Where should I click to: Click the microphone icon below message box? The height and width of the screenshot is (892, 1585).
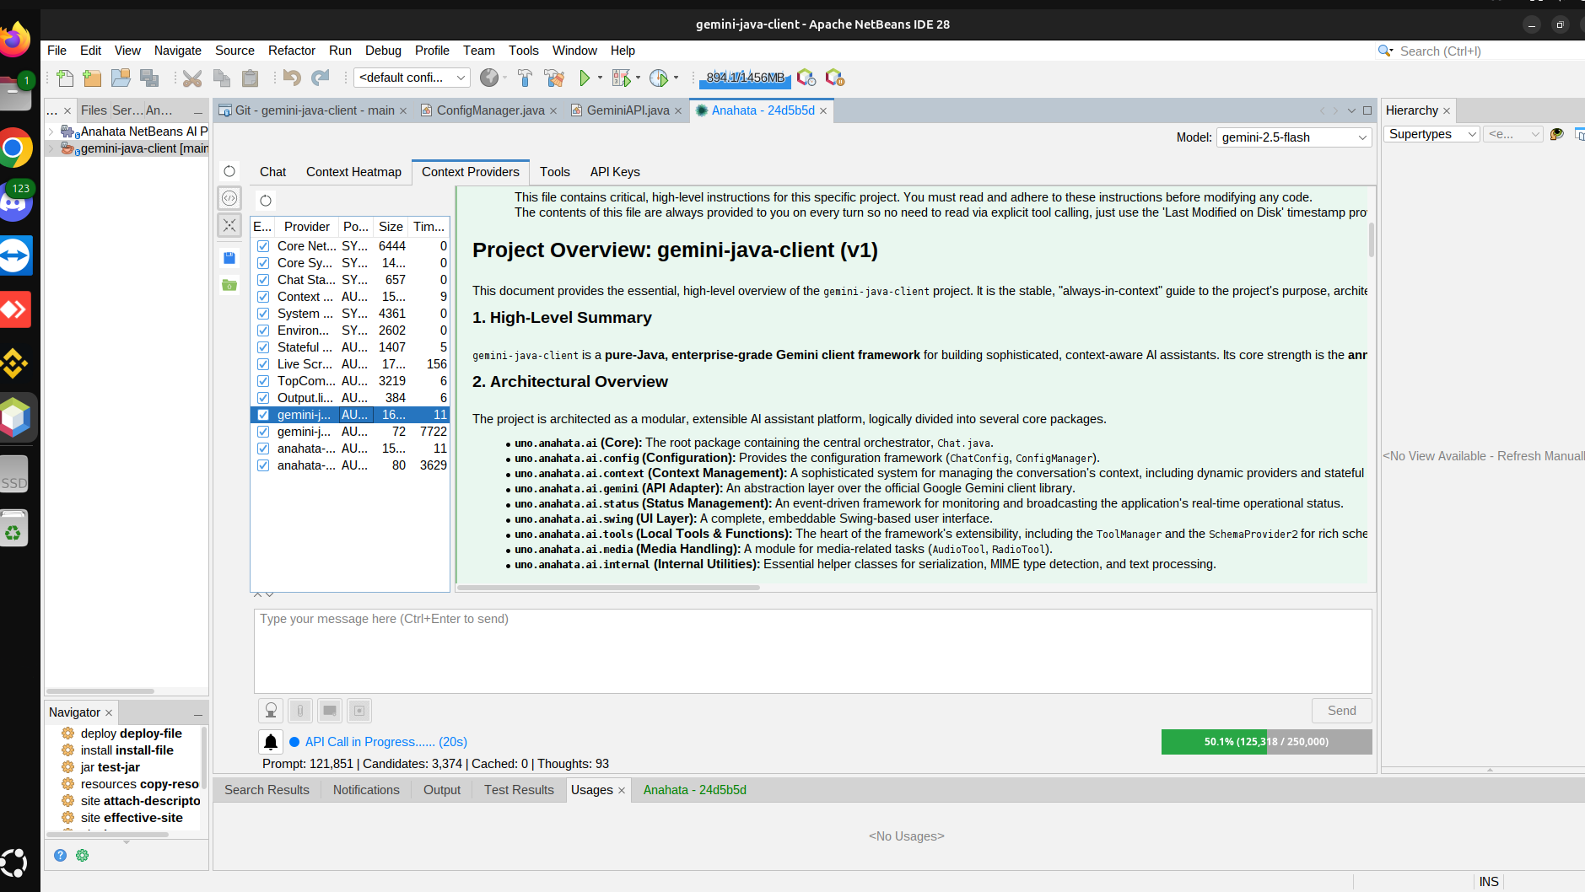coord(271,711)
